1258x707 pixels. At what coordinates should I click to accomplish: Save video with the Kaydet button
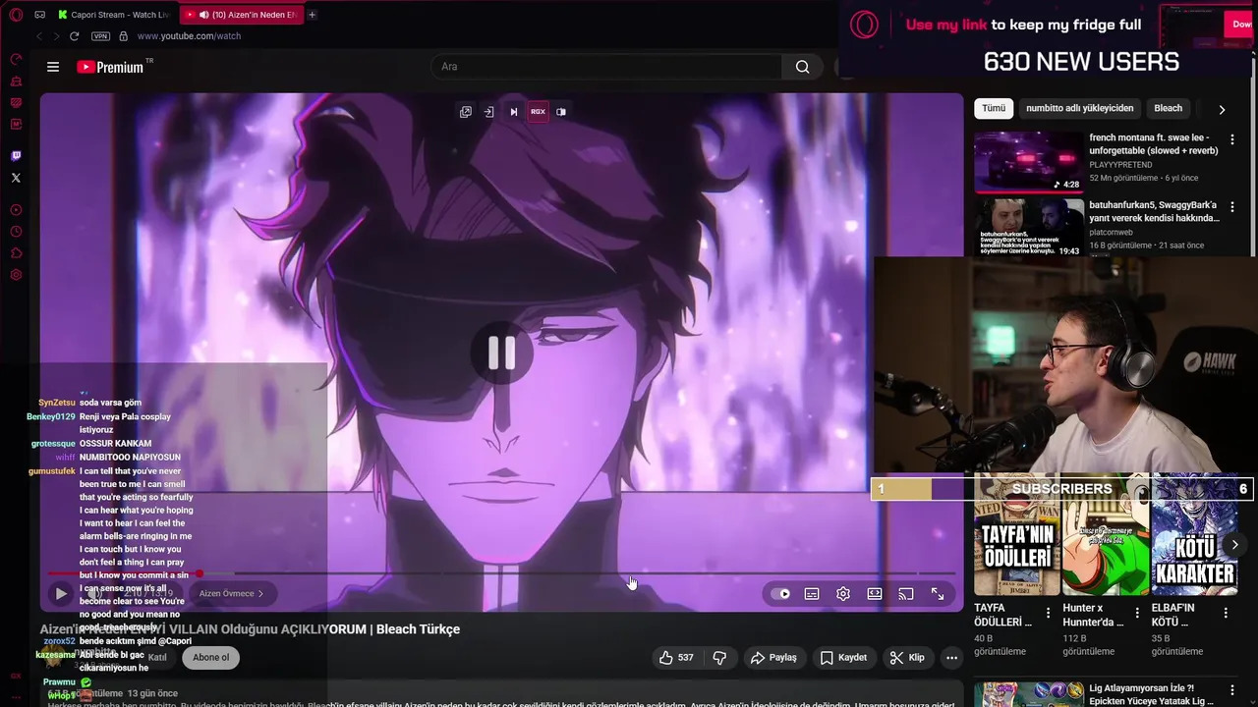[x=844, y=658]
